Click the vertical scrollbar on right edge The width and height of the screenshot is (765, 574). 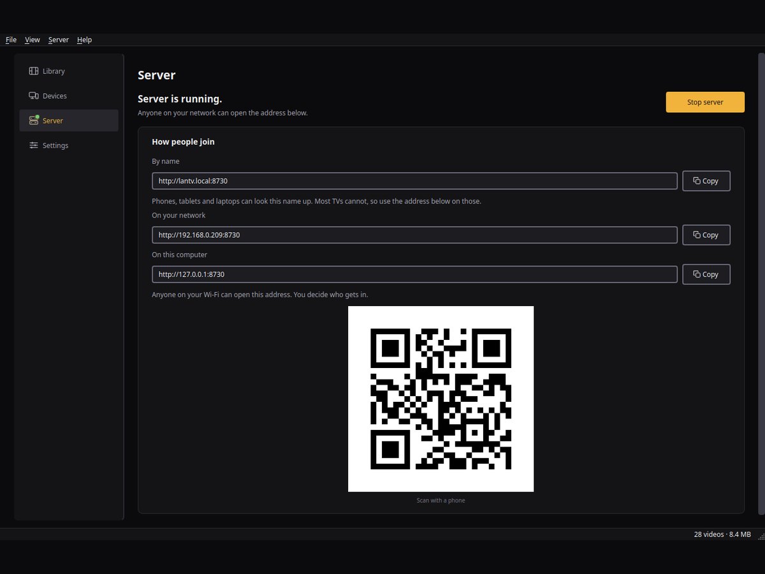pos(761,284)
